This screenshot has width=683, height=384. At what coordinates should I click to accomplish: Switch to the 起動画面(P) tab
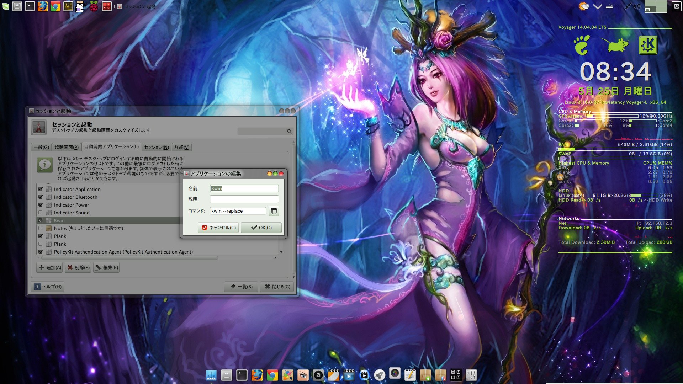(x=66, y=147)
